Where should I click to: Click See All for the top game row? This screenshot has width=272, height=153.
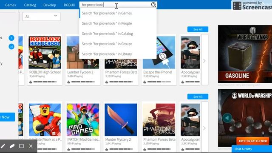point(198,29)
